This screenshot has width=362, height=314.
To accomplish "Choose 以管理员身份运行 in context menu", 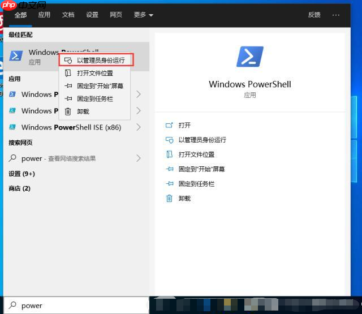I will coord(96,60).
